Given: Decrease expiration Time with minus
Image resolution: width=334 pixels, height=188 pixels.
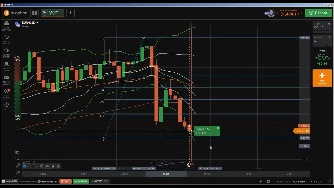Looking at the screenshot, I should [x=317, y=32].
